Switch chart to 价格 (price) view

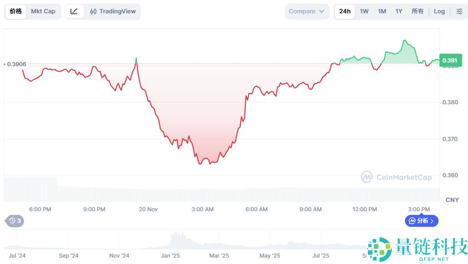point(16,11)
